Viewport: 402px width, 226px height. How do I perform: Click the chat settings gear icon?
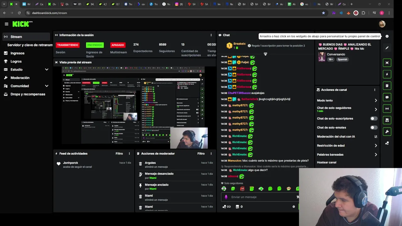tap(294, 207)
